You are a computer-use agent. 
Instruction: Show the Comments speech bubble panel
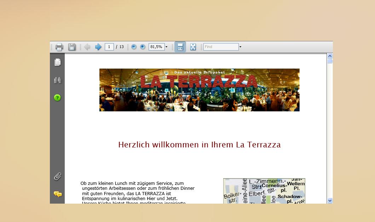tap(58, 194)
